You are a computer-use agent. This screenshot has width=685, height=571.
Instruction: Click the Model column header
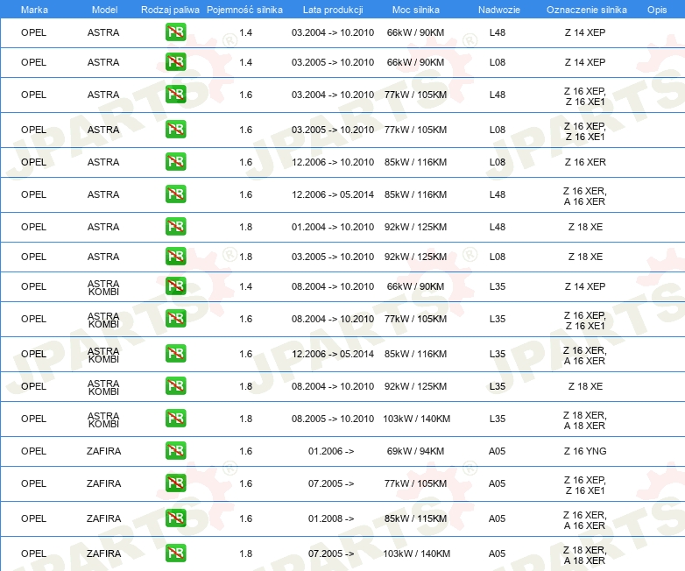[x=104, y=10]
